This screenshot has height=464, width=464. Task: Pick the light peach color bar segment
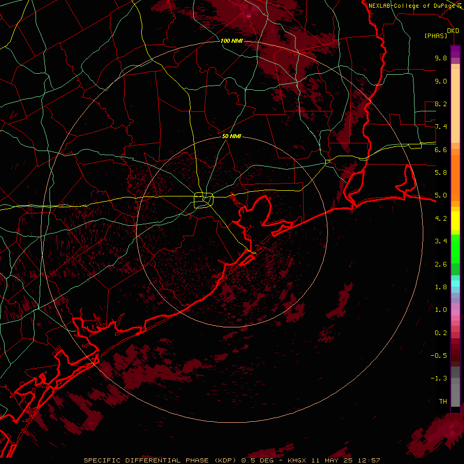coord(455,107)
